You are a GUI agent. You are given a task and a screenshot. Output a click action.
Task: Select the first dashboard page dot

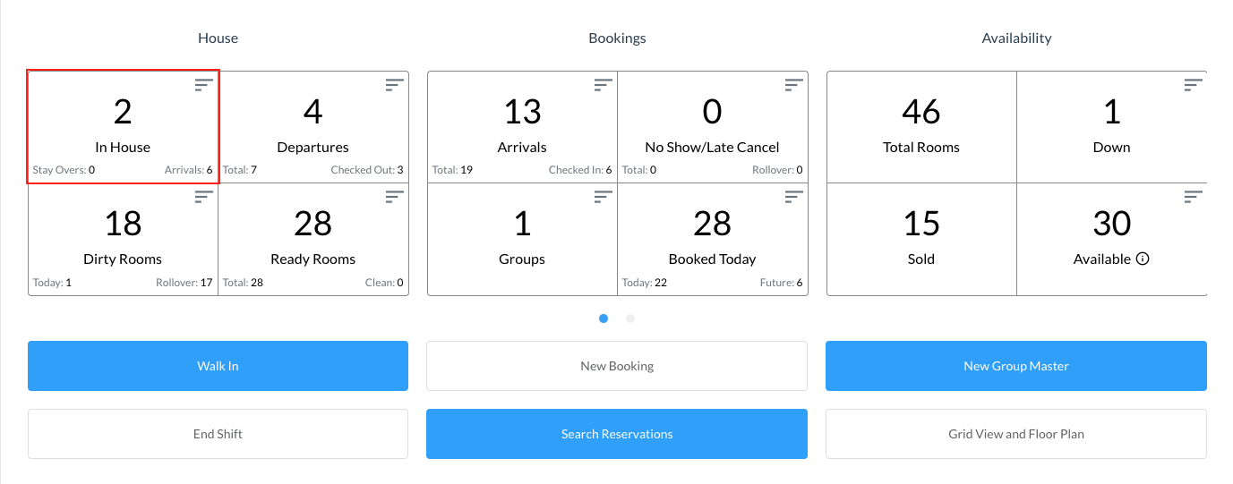coord(604,318)
